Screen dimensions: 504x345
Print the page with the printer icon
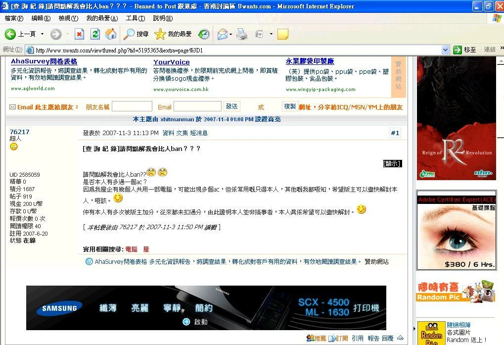(242, 34)
